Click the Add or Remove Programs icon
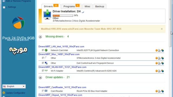The width and height of the screenshot is (173, 97). (4, 1)
